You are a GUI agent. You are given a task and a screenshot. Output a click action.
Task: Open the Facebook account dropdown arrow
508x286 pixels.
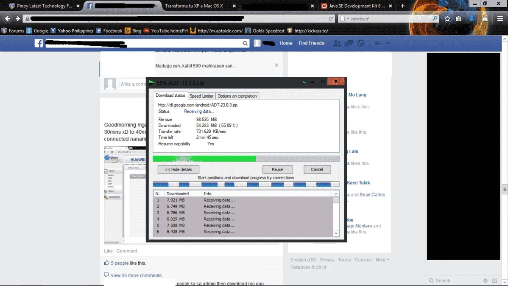[388, 43]
